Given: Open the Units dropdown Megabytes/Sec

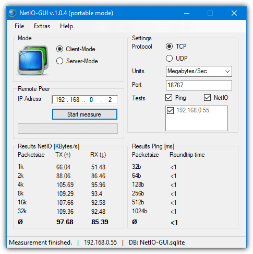Looking at the screenshot, I should click(199, 71).
